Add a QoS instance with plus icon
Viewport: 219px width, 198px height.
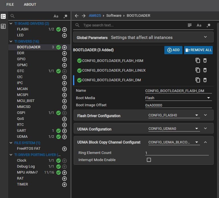pos(64,119)
